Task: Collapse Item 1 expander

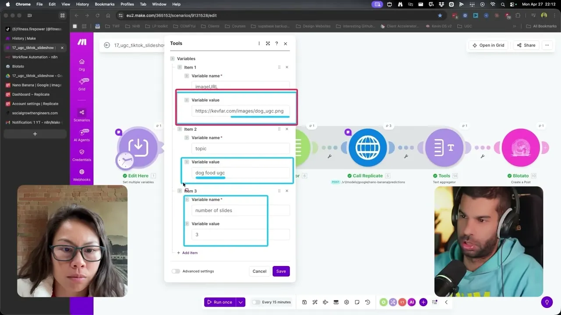Action: pyautogui.click(x=180, y=67)
